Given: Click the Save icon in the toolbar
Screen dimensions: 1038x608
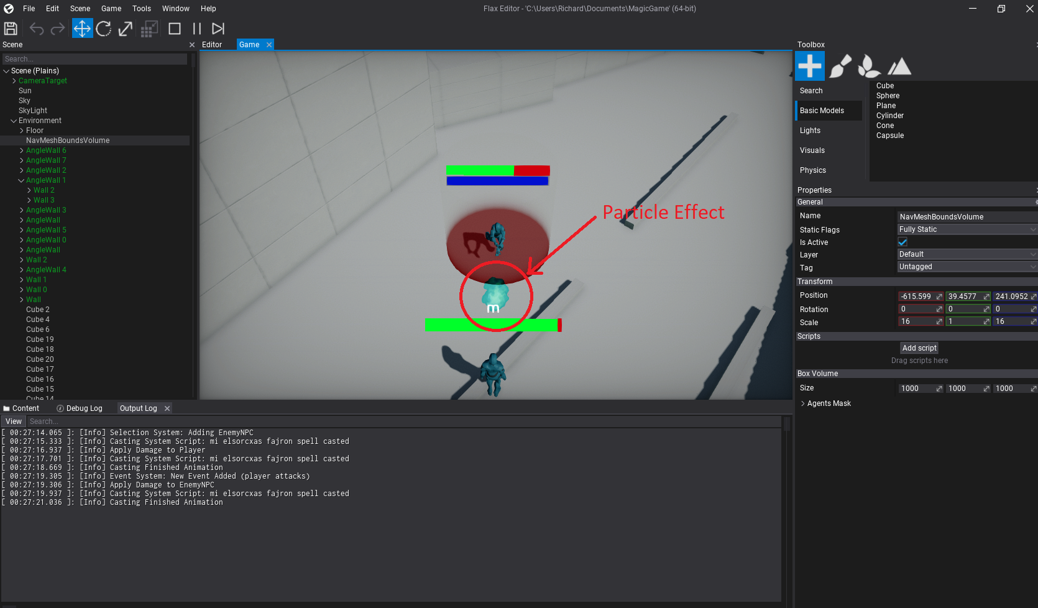Looking at the screenshot, I should [11, 29].
